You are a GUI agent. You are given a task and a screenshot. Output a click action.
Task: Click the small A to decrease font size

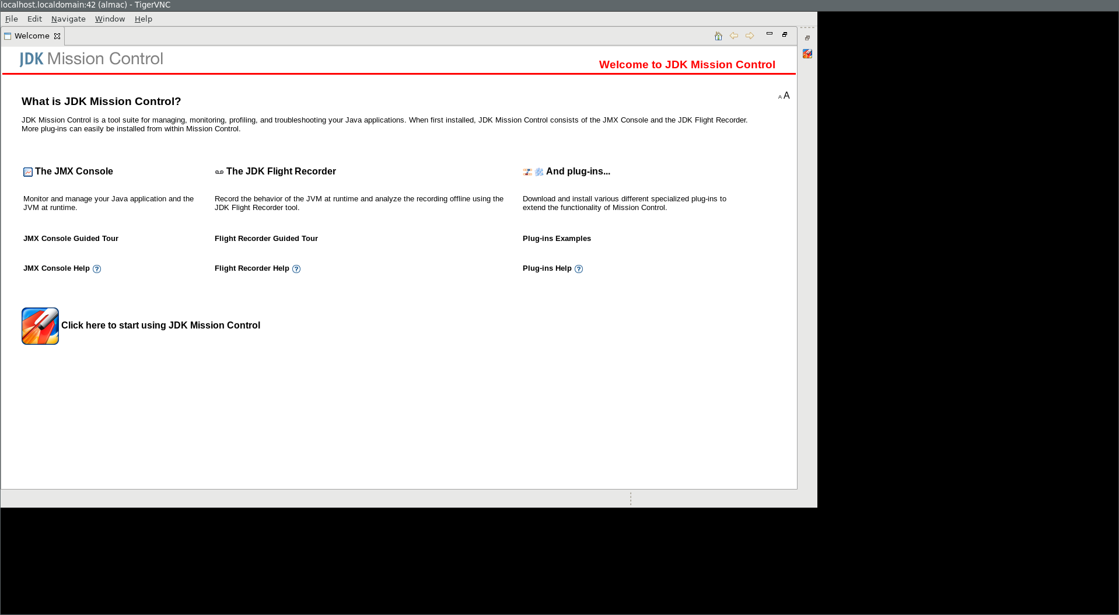pos(780,97)
